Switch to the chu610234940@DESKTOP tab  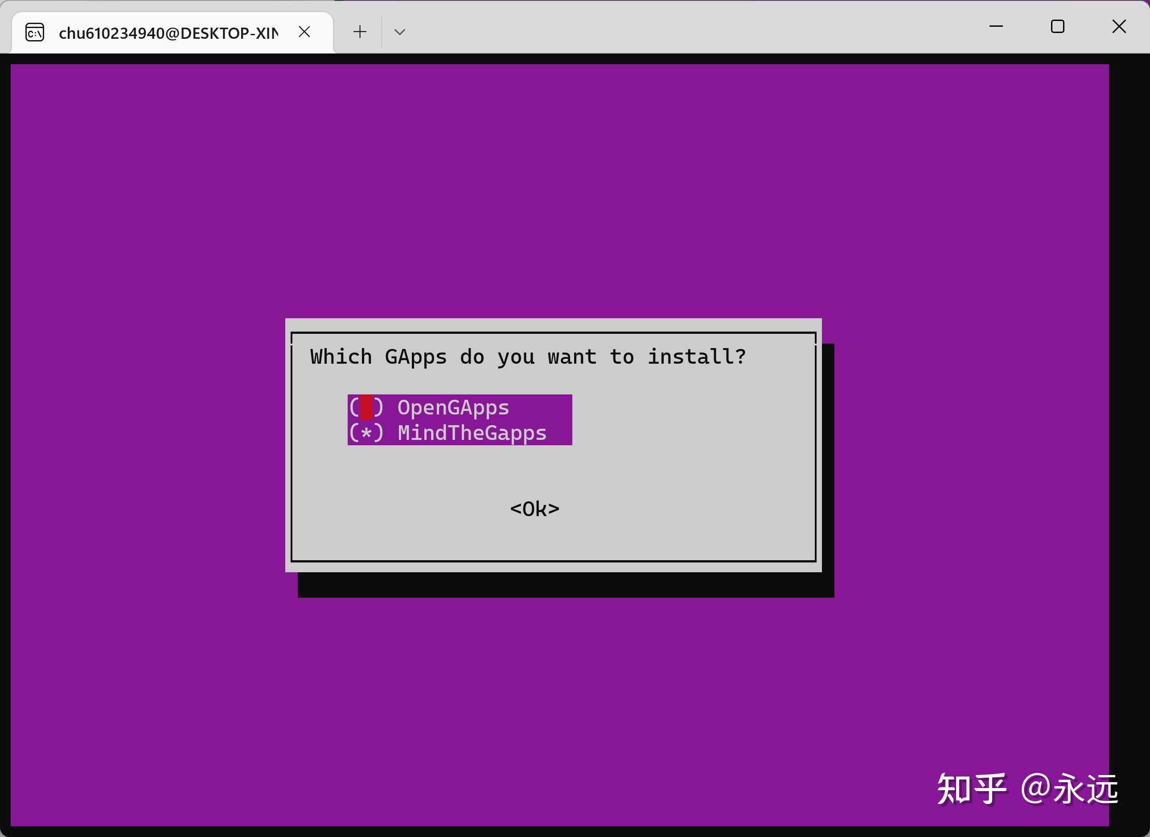[167, 32]
